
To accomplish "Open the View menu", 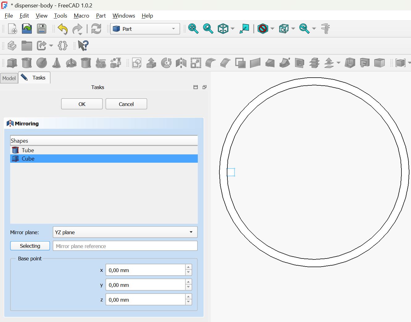I will click(42, 16).
